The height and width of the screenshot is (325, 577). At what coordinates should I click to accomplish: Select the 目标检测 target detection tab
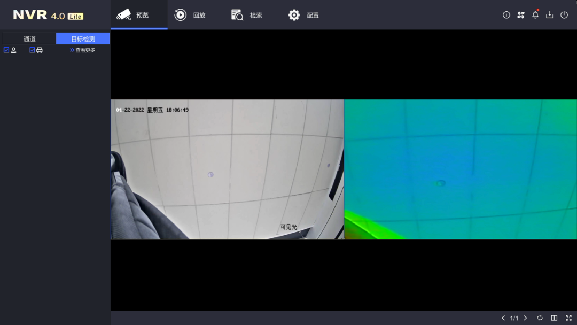(x=83, y=38)
